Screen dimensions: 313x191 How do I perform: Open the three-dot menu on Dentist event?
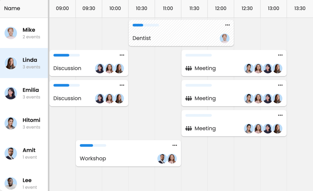[x=227, y=25]
